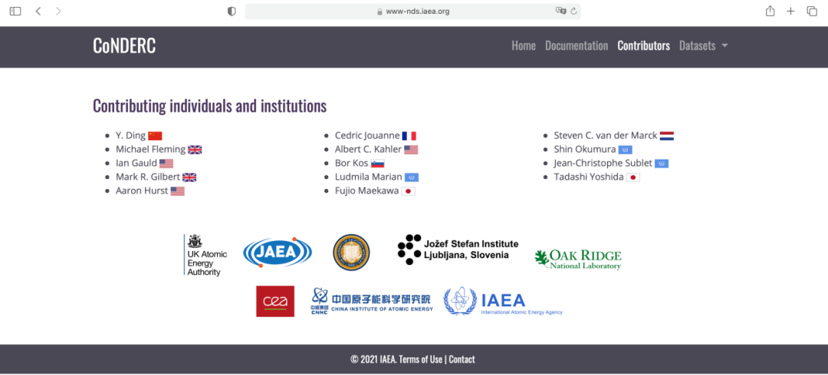This screenshot has height=375, width=828.
Task: Click the UN flag beside Shin Okumura
Action: pyautogui.click(x=626, y=149)
